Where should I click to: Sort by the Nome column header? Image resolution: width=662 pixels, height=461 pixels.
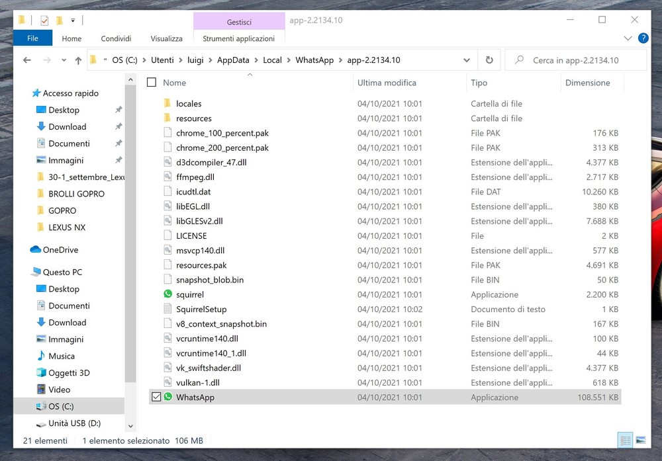click(x=174, y=83)
